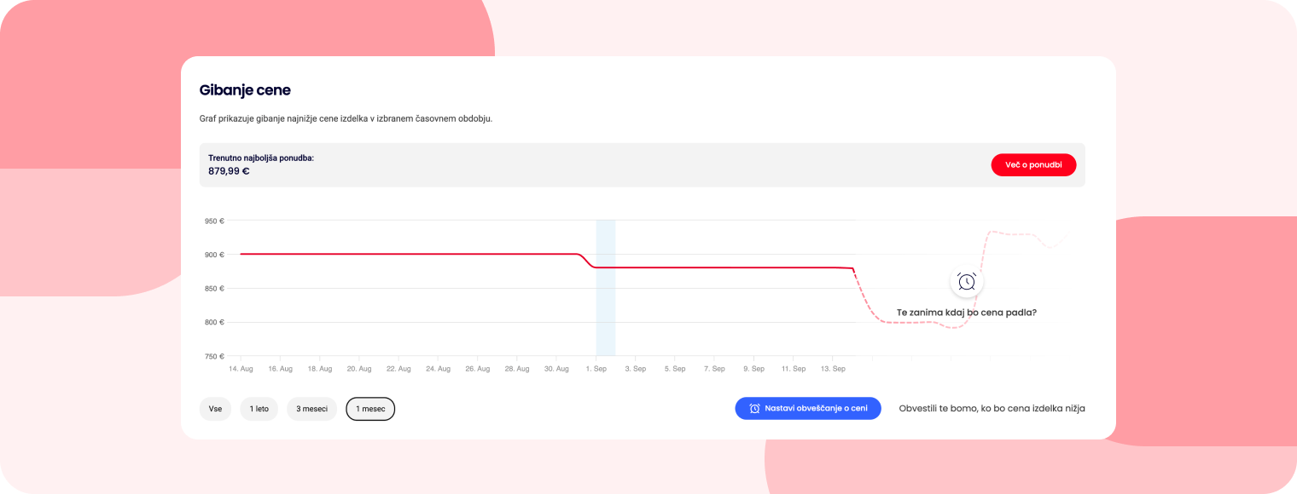The height and width of the screenshot is (494, 1297).
Task: Click the '22. Aug' date label
Action: (x=398, y=369)
